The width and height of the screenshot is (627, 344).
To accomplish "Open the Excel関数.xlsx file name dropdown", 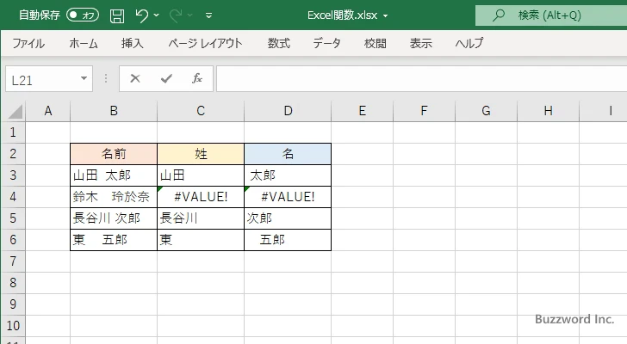I will click(x=386, y=16).
